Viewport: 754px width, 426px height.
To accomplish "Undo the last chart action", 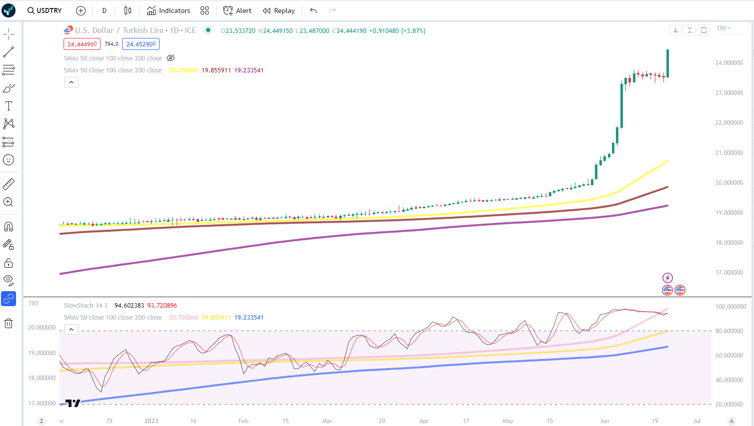I will tap(313, 10).
